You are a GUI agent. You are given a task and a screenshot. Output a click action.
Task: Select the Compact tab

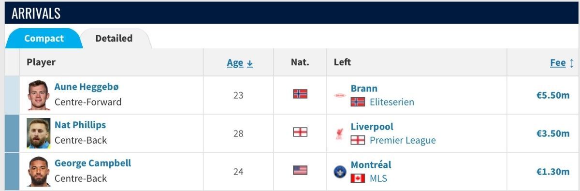44,38
